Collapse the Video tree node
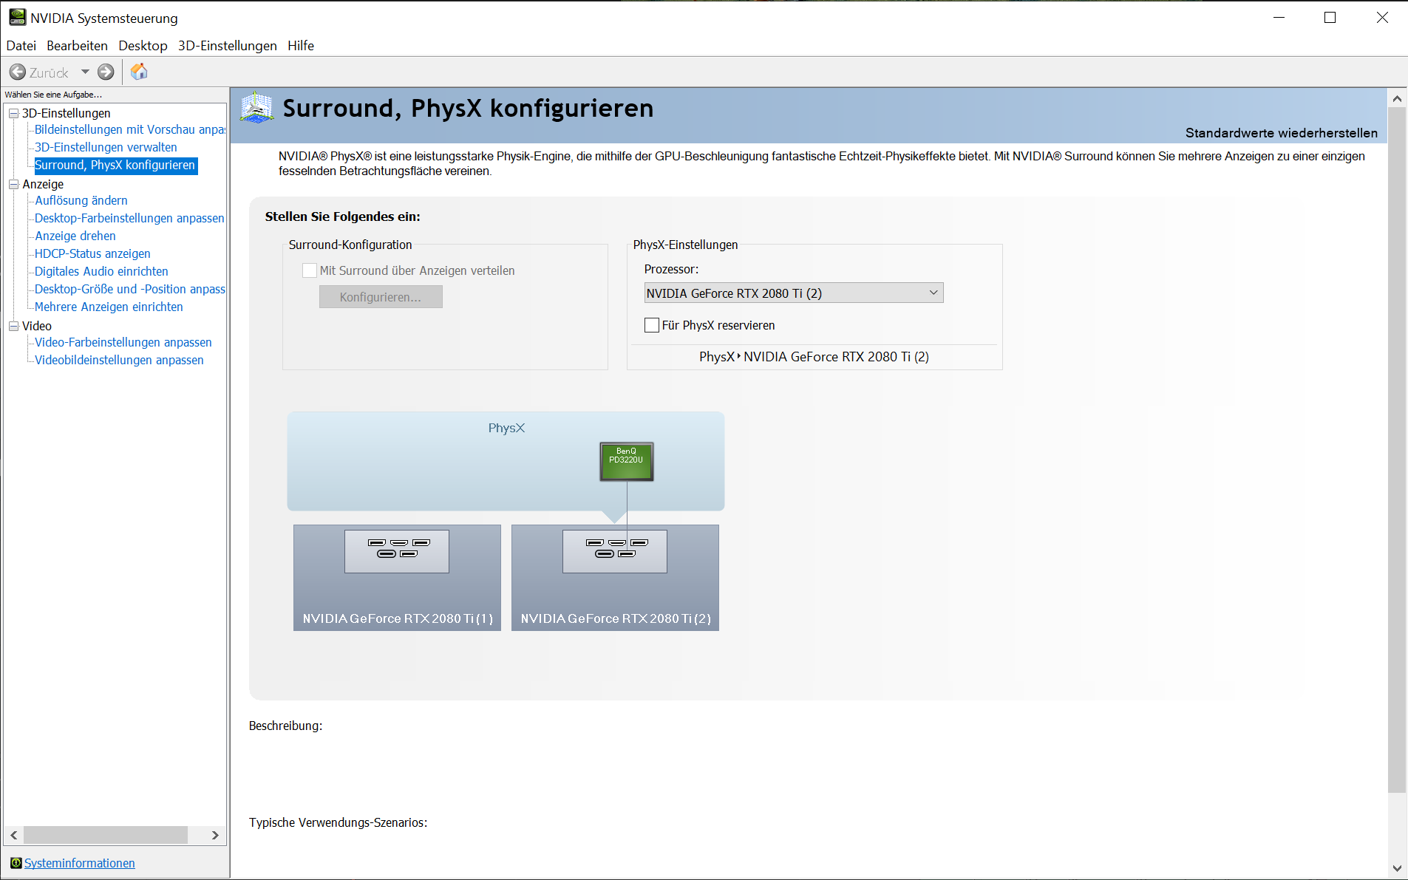Image resolution: width=1408 pixels, height=880 pixels. click(13, 326)
